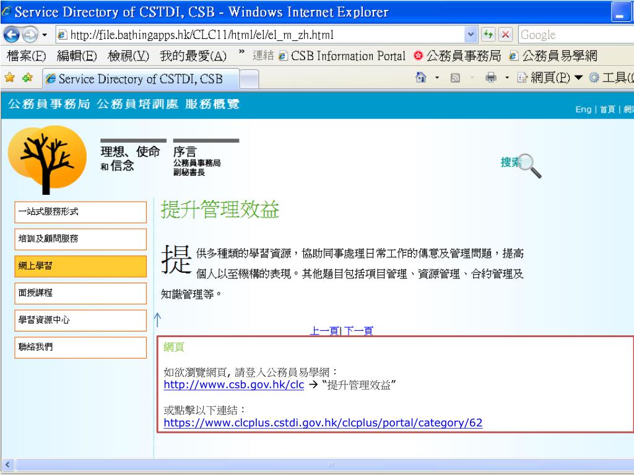Click the RSS feeds icon
634x475 pixels.
click(455, 77)
